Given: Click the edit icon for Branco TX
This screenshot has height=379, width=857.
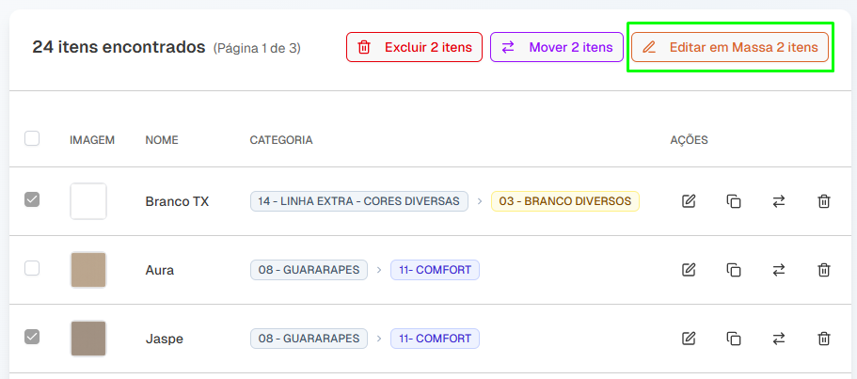Looking at the screenshot, I should pos(689,201).
